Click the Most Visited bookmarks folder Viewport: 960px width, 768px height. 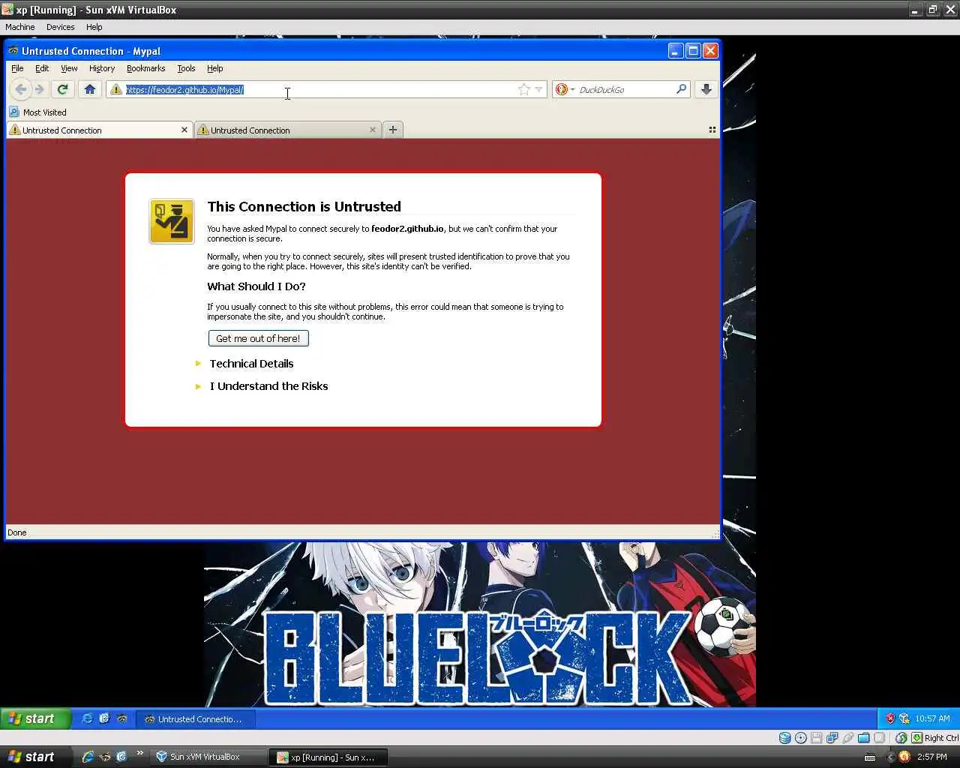click(x=37, y=112)
